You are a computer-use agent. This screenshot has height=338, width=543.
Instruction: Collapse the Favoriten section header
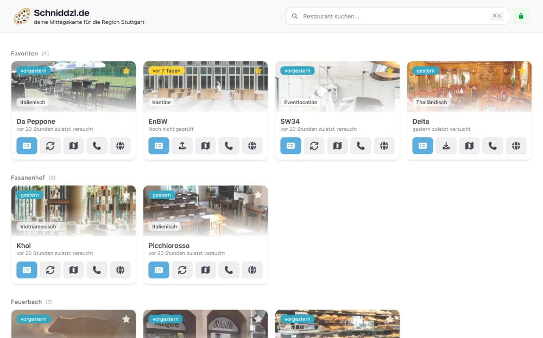coord(24,53)
